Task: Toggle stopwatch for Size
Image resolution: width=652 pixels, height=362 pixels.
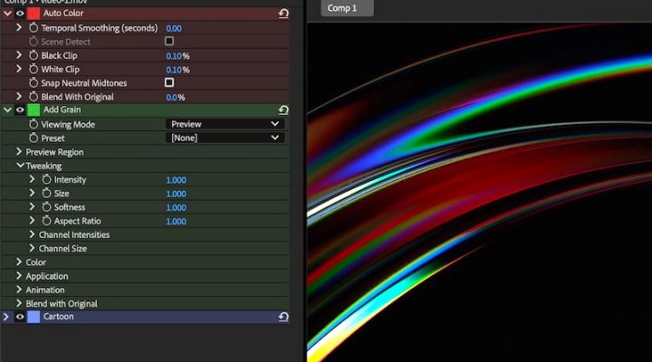Action: [x=46, y=193]
